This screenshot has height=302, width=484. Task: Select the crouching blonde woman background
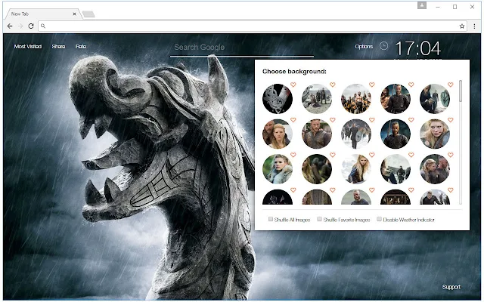(x=356, y=169)
